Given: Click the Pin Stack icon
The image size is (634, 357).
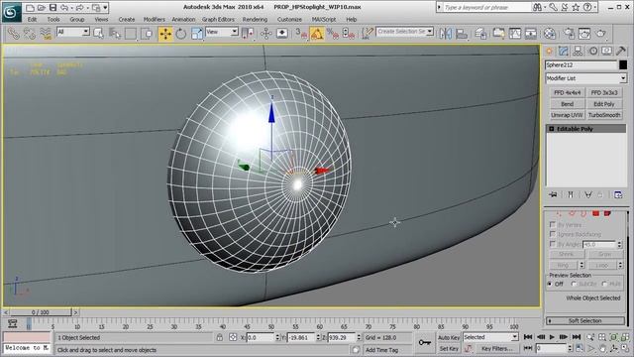Looking at the screenshot, I should (553, 194).
